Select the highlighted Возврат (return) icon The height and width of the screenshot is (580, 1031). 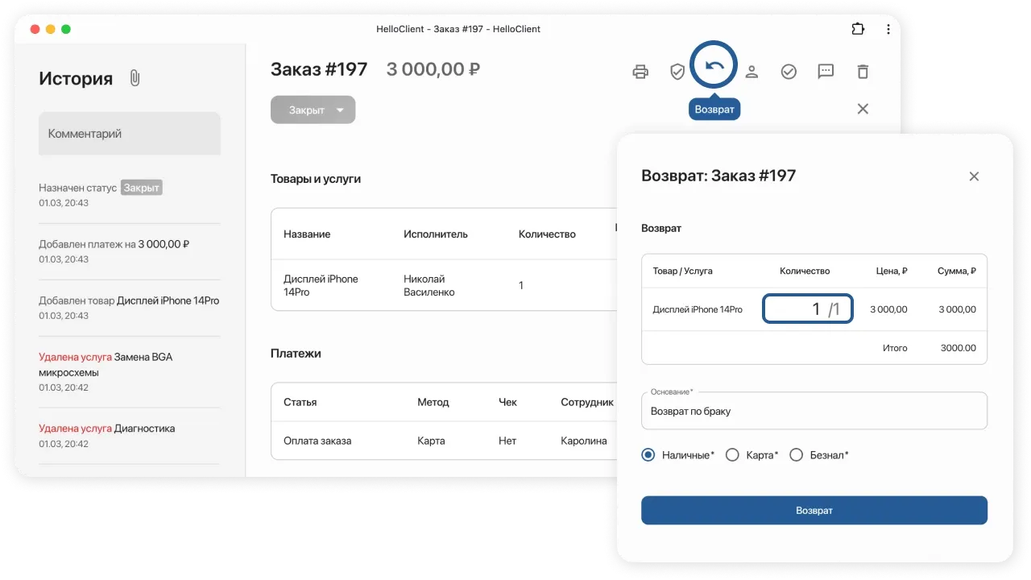(714, 64)
